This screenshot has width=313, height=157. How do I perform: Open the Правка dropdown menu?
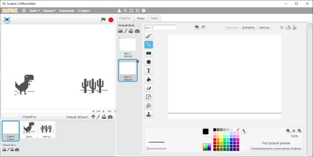49,11
